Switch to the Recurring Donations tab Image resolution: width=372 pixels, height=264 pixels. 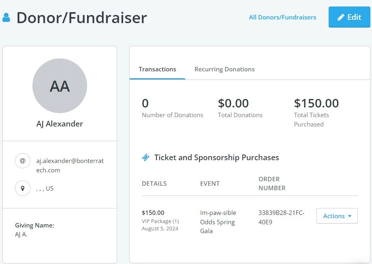224,69
